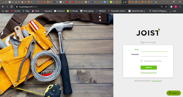
Task: Close the active Joist tab
Action: (126, 2)
